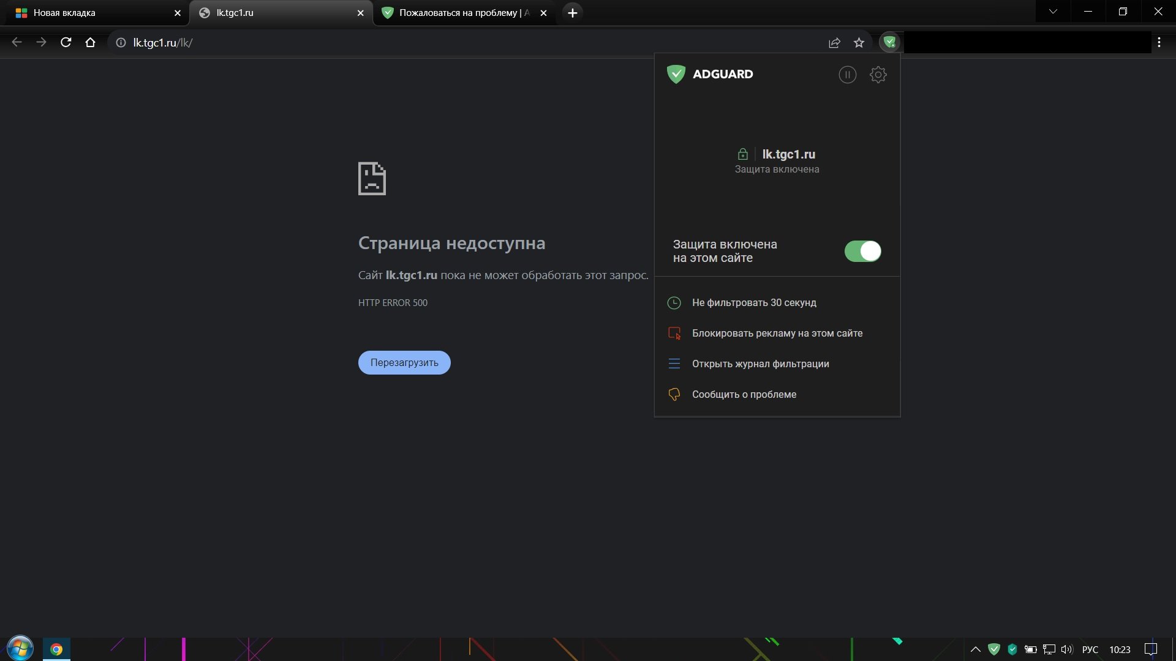Open the filtering log from AdGuard menu
The image size is (1176, 661).
pyautogui.click(x=674, y=364)
